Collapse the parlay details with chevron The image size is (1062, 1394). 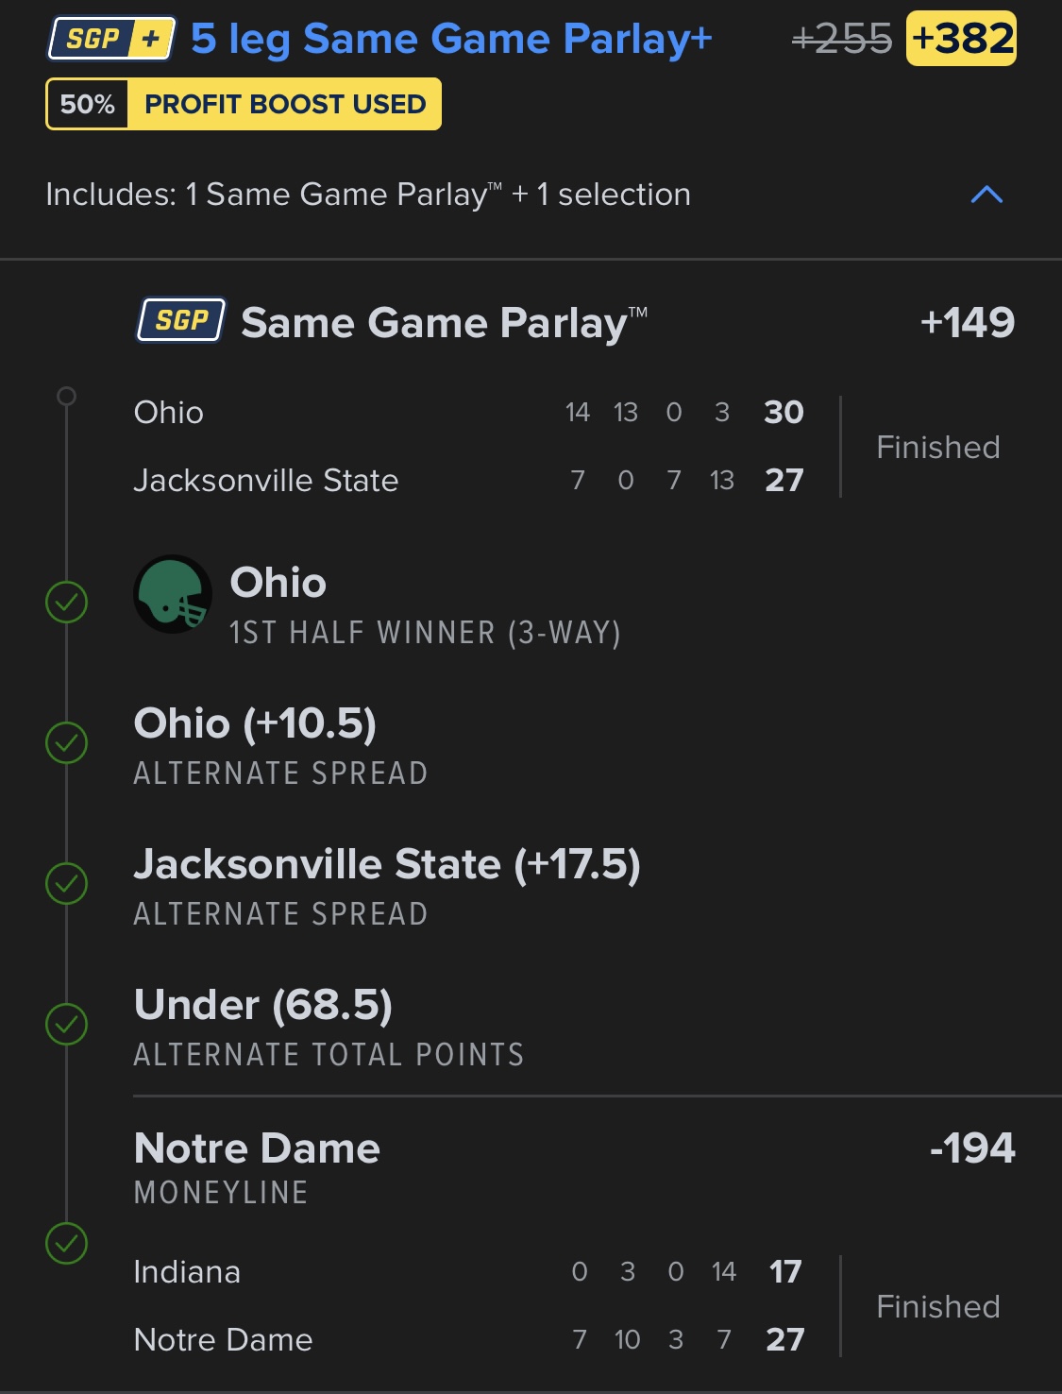point(986,195)
